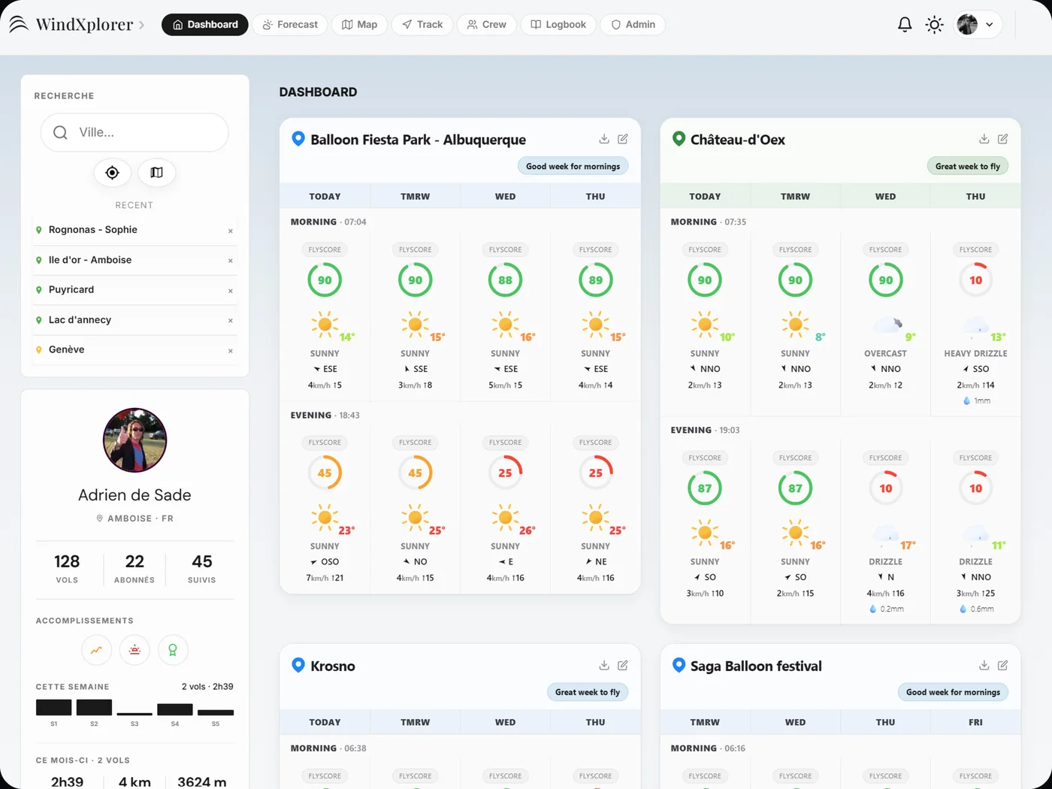Image resolution: width=1052 pixels, height=789 pixels.
Task: Click the Ville search input field
Action: (x=135, y=132)
